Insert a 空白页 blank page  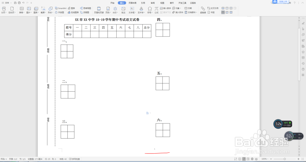(12, 10)
